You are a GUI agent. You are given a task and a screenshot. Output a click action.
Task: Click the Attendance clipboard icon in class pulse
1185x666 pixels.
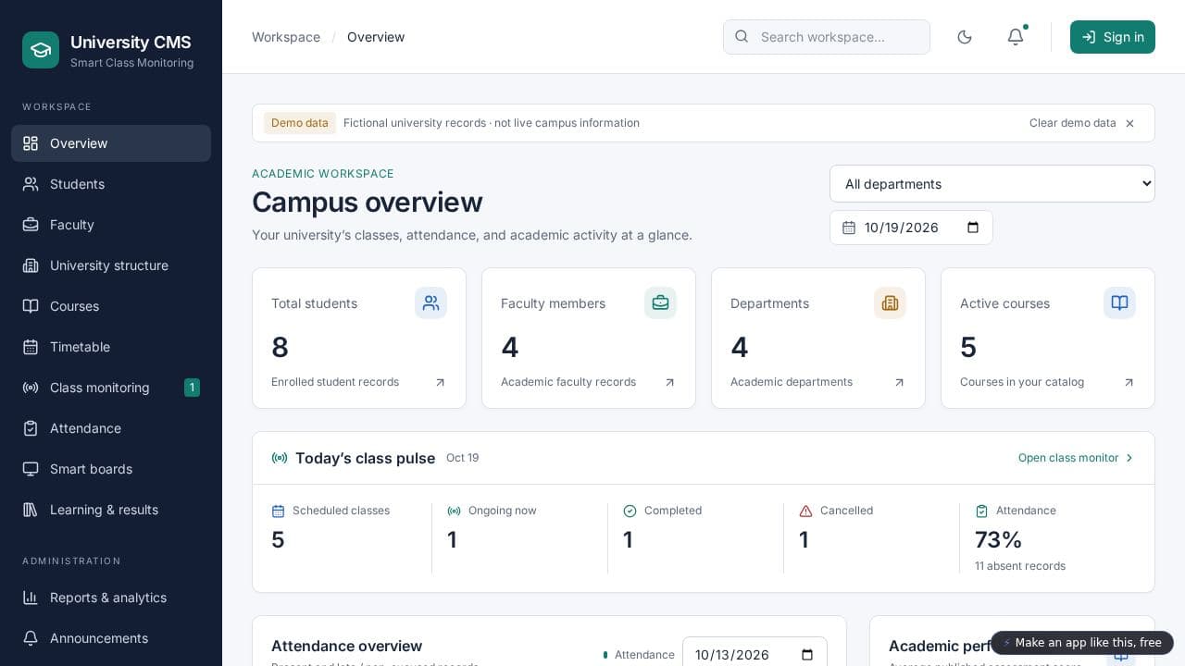pos(981,511)
